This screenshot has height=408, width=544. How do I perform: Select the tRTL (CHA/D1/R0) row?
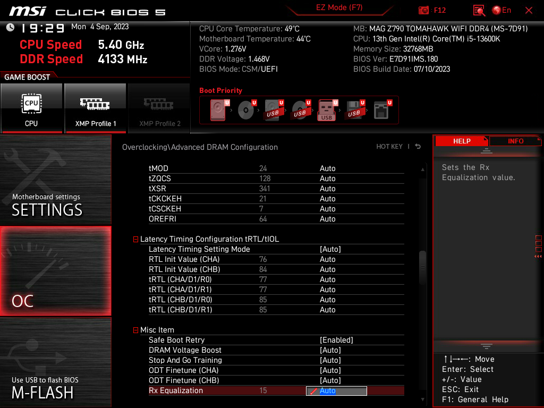276,279
